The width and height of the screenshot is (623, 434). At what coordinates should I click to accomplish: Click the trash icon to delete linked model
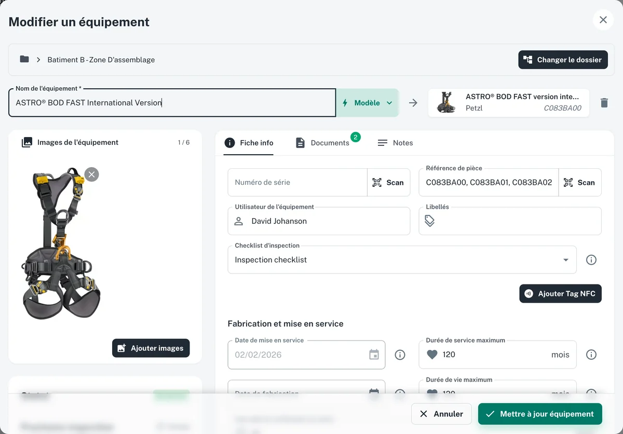tap(604, 103)
